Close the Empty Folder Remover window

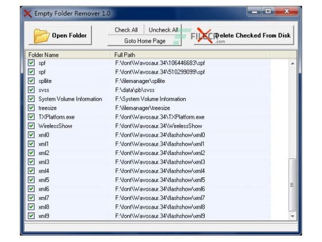tap(286, 12)
